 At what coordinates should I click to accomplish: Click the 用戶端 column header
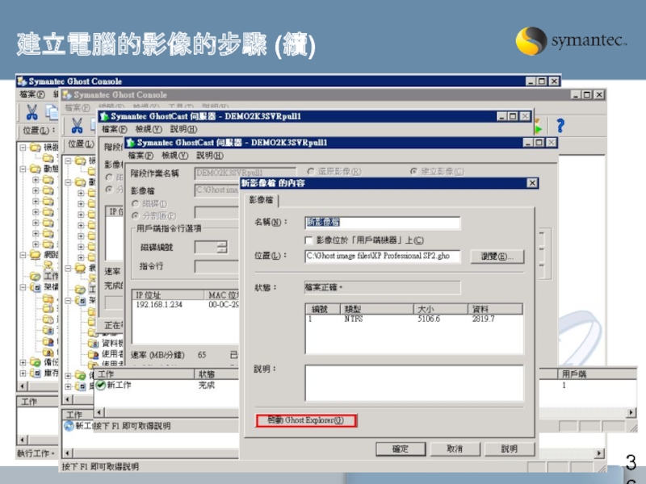[598, 374]
